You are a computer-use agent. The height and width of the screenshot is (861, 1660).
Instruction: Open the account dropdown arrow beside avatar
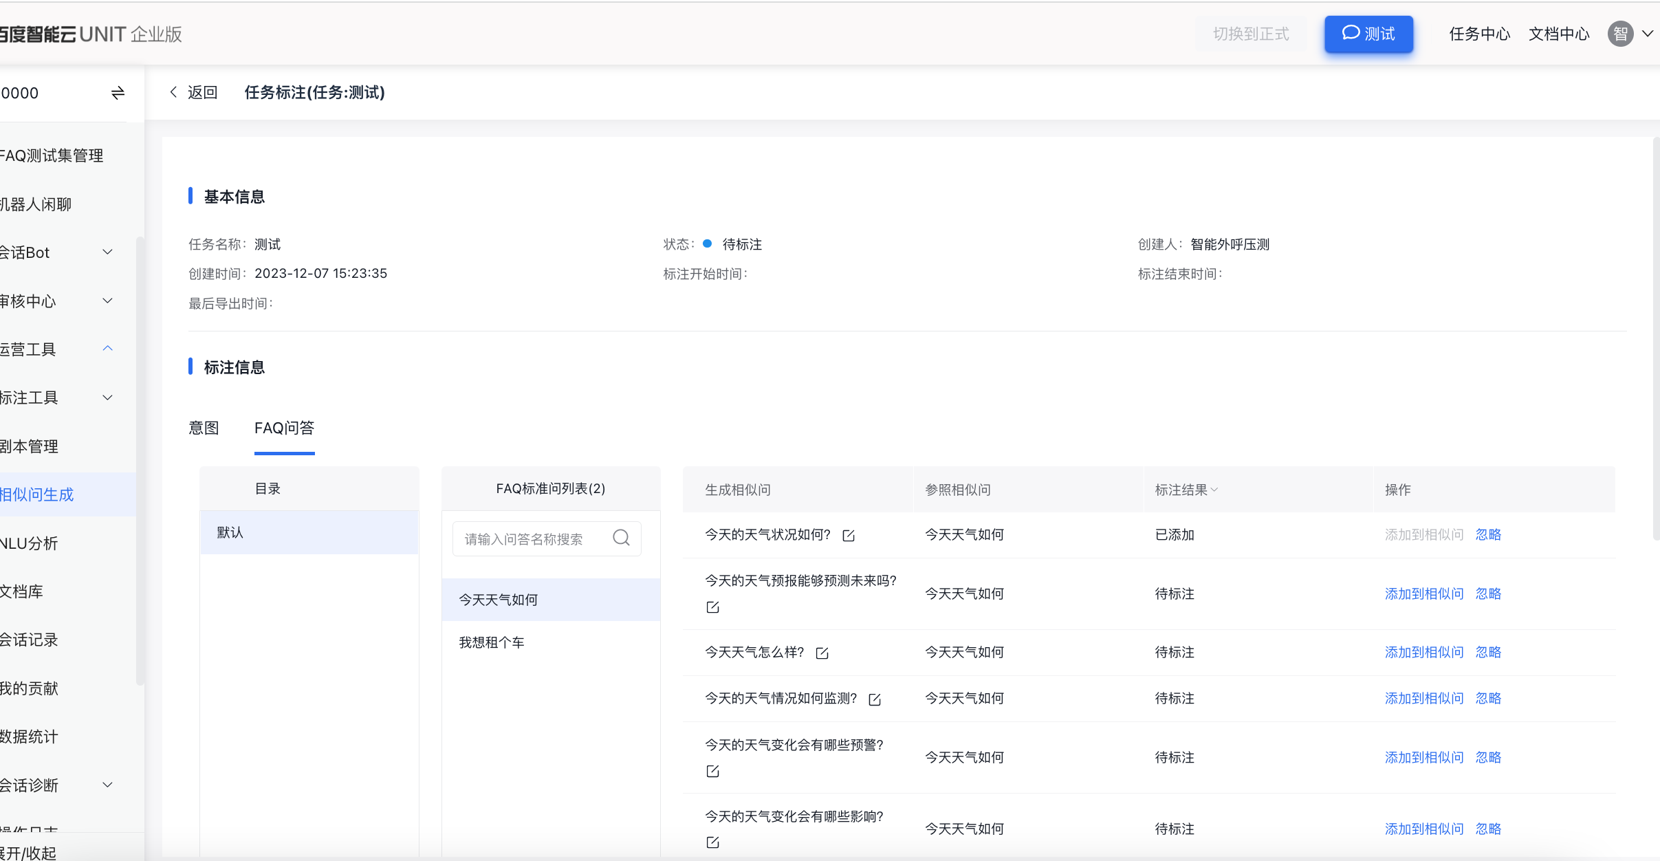1648,34
